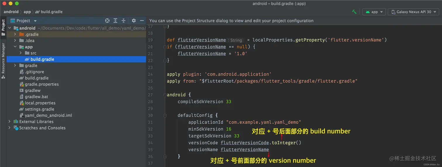Fold the if block at line 20

tap(165, 47)
